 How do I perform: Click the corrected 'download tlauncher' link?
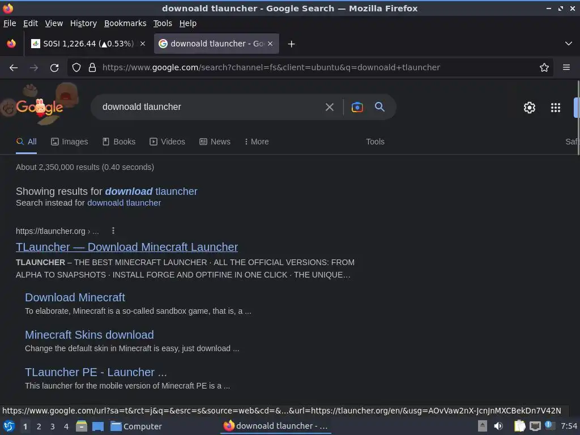[x=151, y=191]
